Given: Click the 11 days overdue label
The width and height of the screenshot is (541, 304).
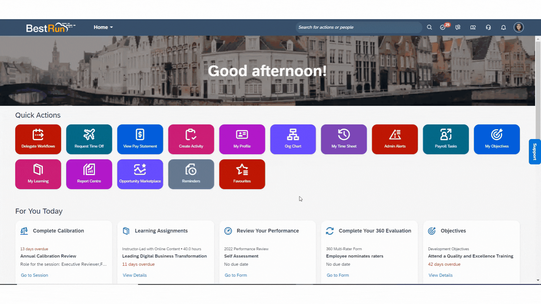Looking at the screenshot, I should 138,264.
